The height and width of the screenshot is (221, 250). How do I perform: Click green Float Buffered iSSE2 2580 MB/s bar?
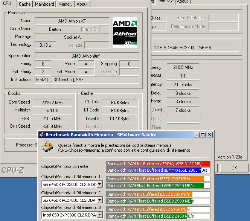tap(158, 201)
